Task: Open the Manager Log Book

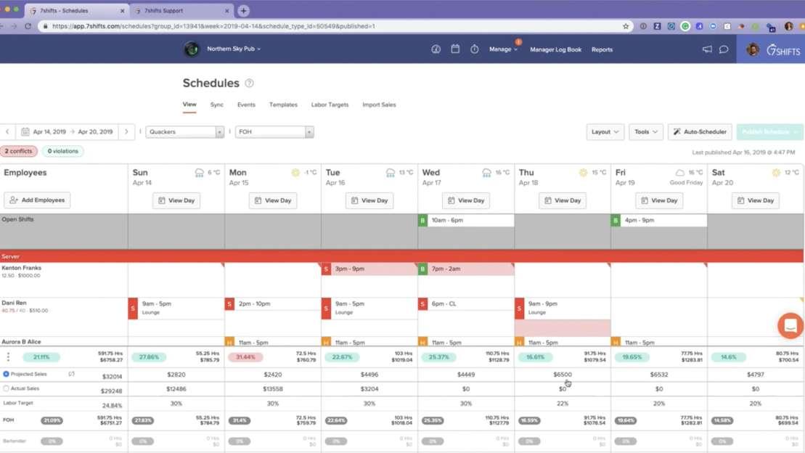Action: click(x=555, y=49)
